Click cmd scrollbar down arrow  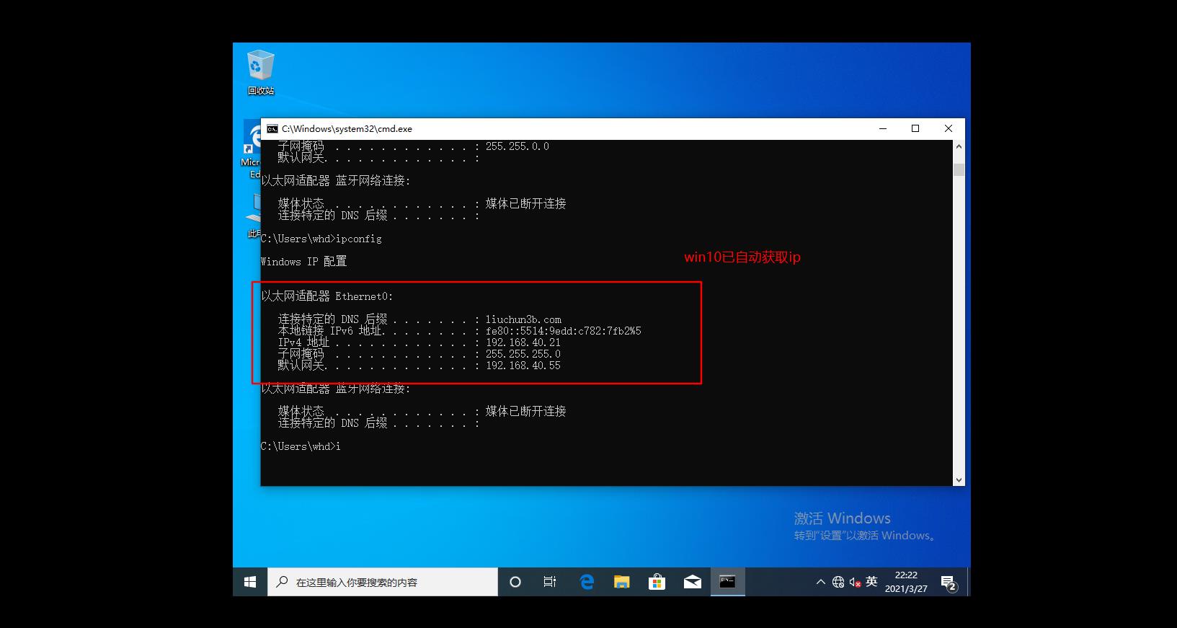(959, 479)
